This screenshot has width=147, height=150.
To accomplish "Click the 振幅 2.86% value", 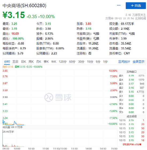I will (49, 39).
